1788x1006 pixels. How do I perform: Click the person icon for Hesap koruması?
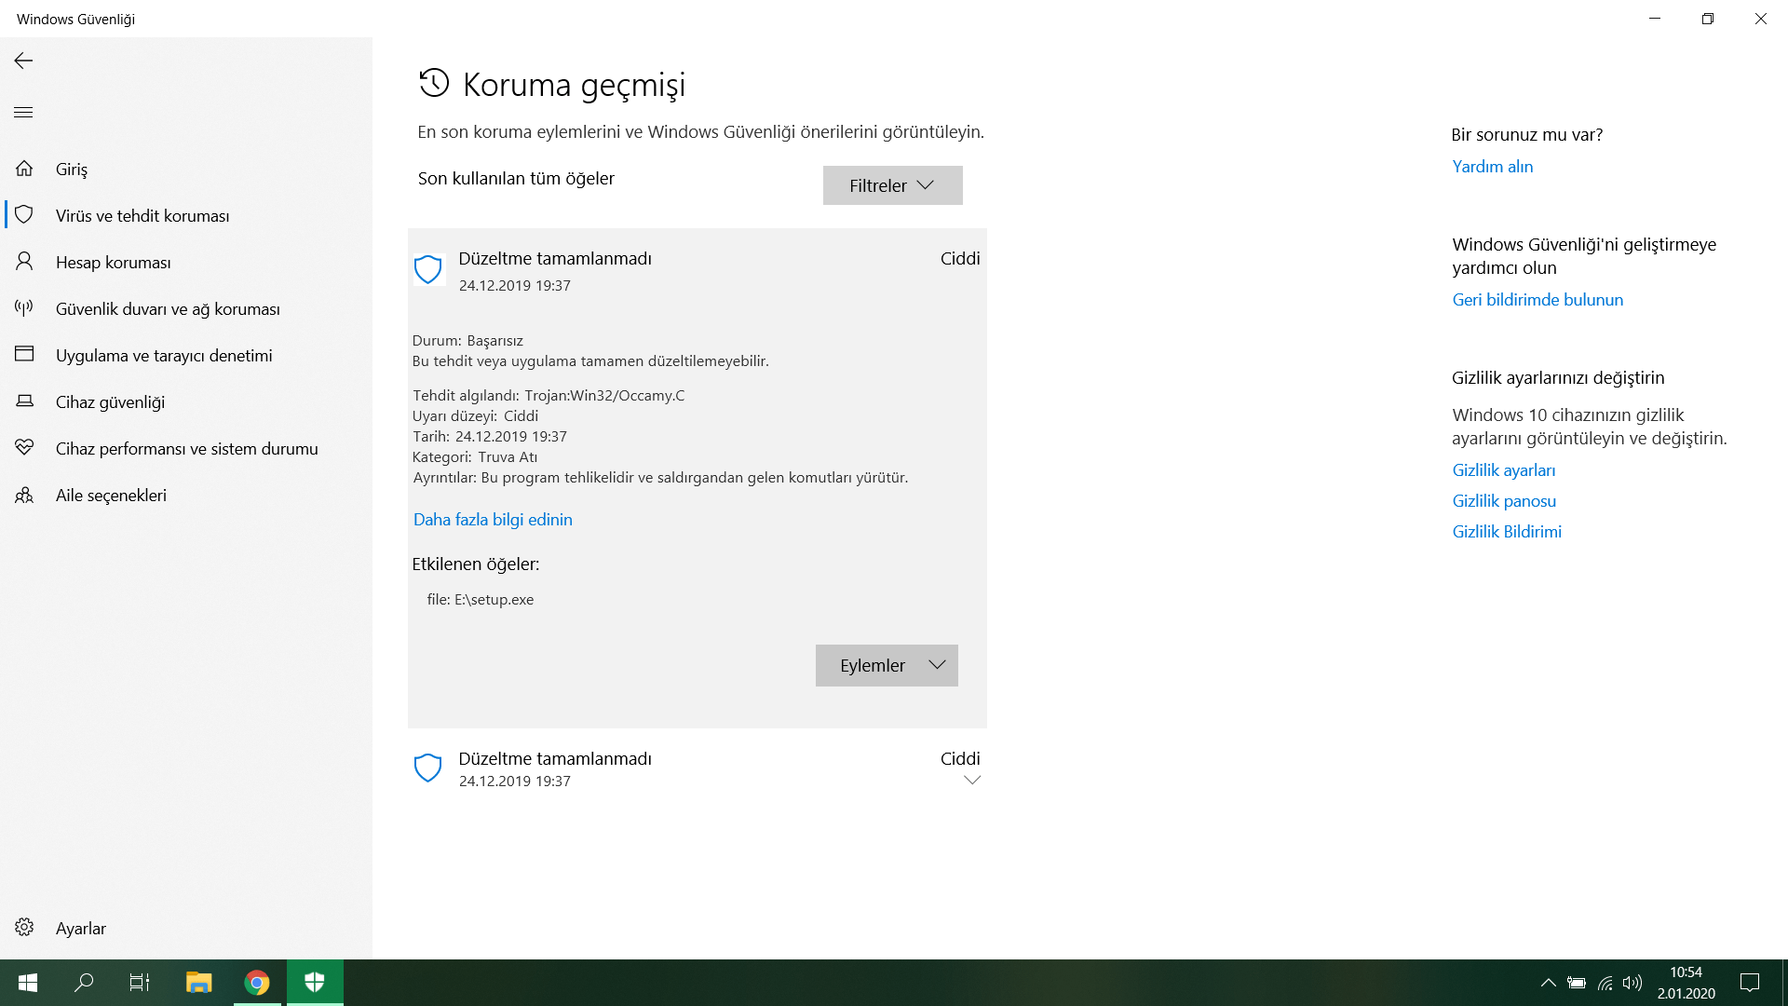pyautogui.click(x=24, y=262)
